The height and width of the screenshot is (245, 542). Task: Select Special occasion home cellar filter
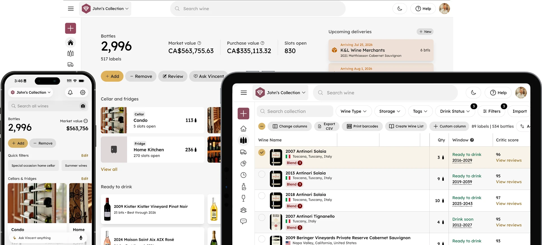click(x=33, y=166)
